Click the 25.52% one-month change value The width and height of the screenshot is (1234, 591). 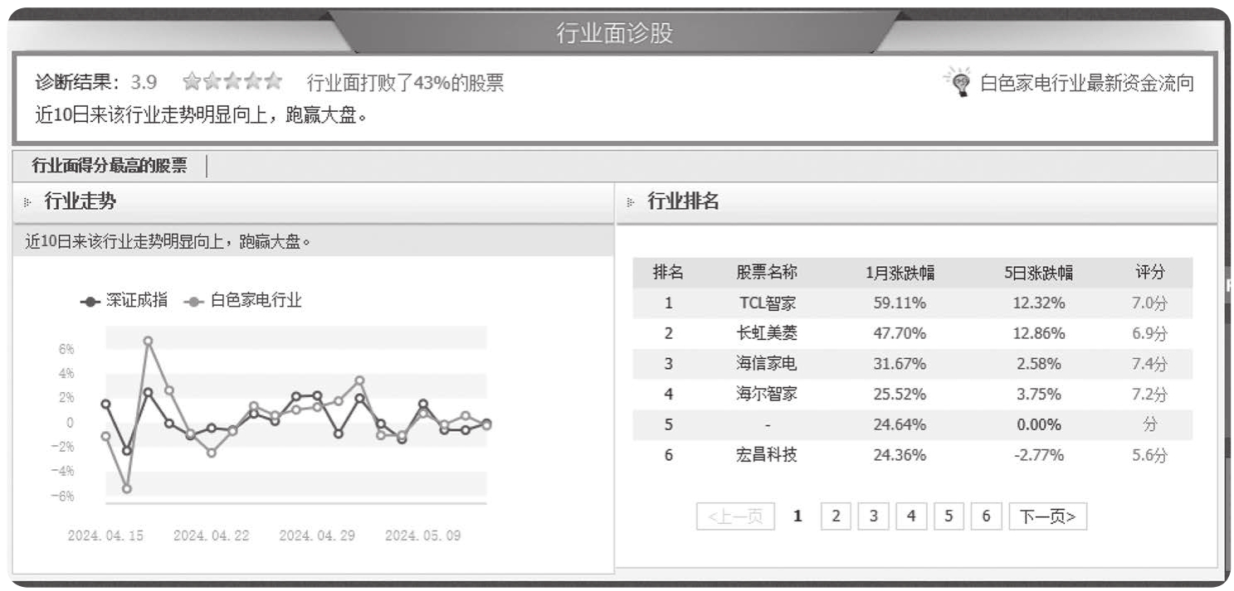pos(900,395)
